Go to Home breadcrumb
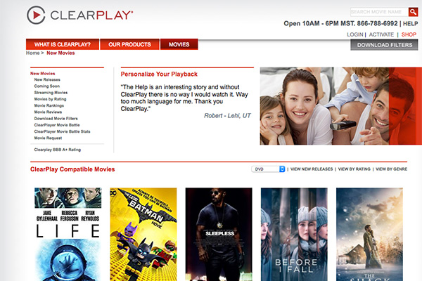The width and height of the screenshot is (422, 281). (33, 53)
